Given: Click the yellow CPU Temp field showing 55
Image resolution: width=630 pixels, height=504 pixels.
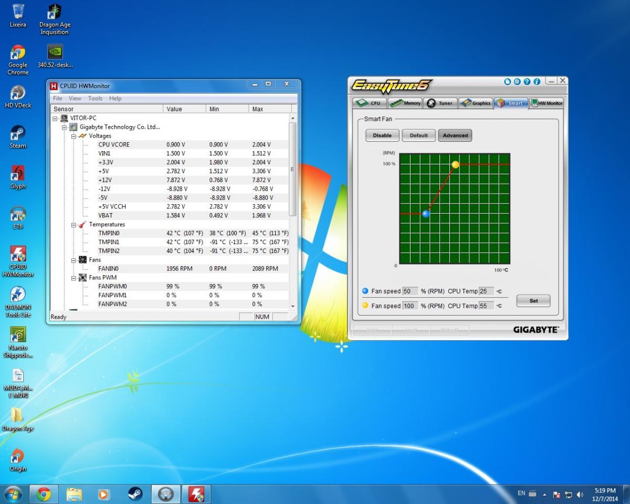Looking at the screenshot, I should (x=486, y=306).
